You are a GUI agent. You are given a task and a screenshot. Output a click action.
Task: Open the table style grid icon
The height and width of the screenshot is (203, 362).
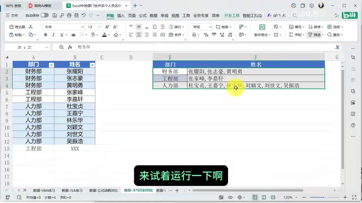click(262, 27)
